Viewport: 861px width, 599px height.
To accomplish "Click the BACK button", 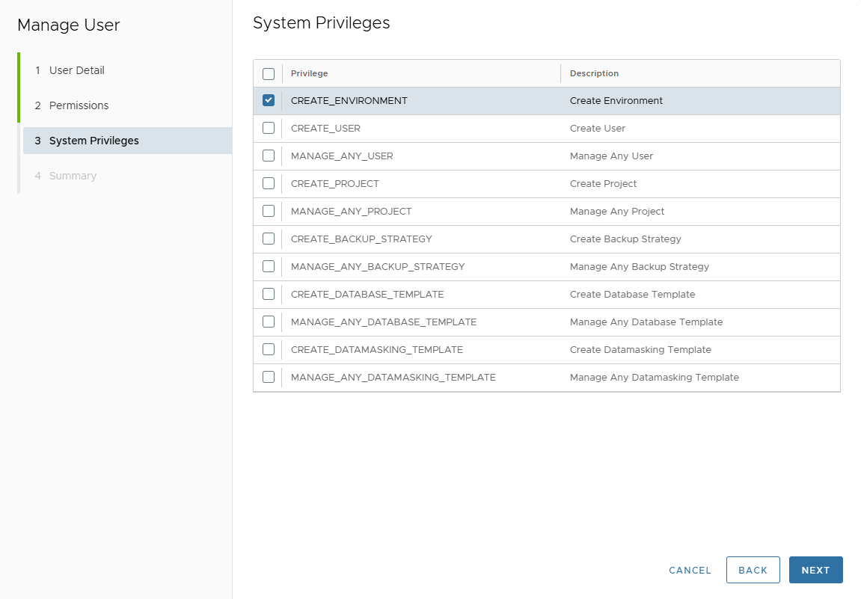I will 753,570.
